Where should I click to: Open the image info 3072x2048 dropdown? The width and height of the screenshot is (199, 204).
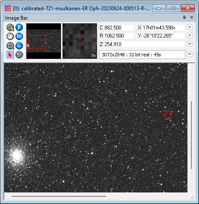[190, 54]
